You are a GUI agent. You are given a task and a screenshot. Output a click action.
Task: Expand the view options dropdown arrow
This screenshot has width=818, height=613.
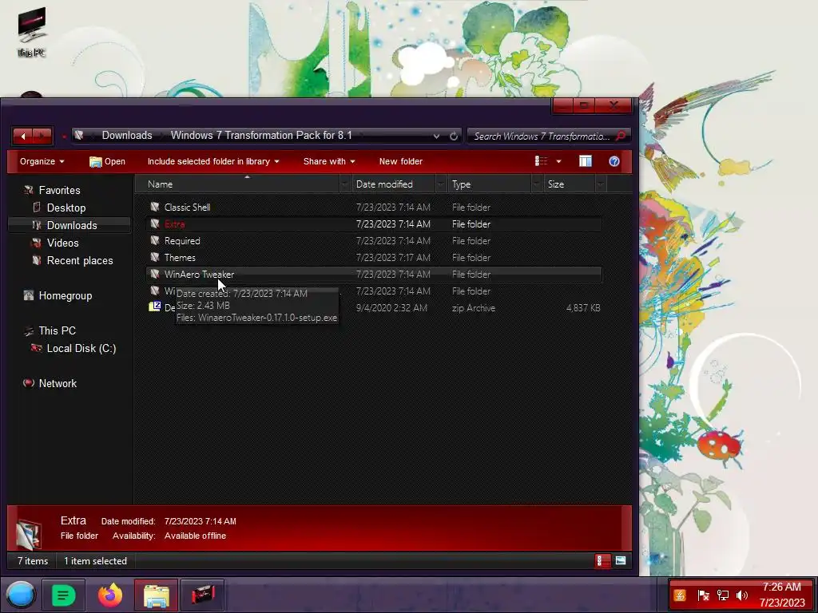(558, 161)
